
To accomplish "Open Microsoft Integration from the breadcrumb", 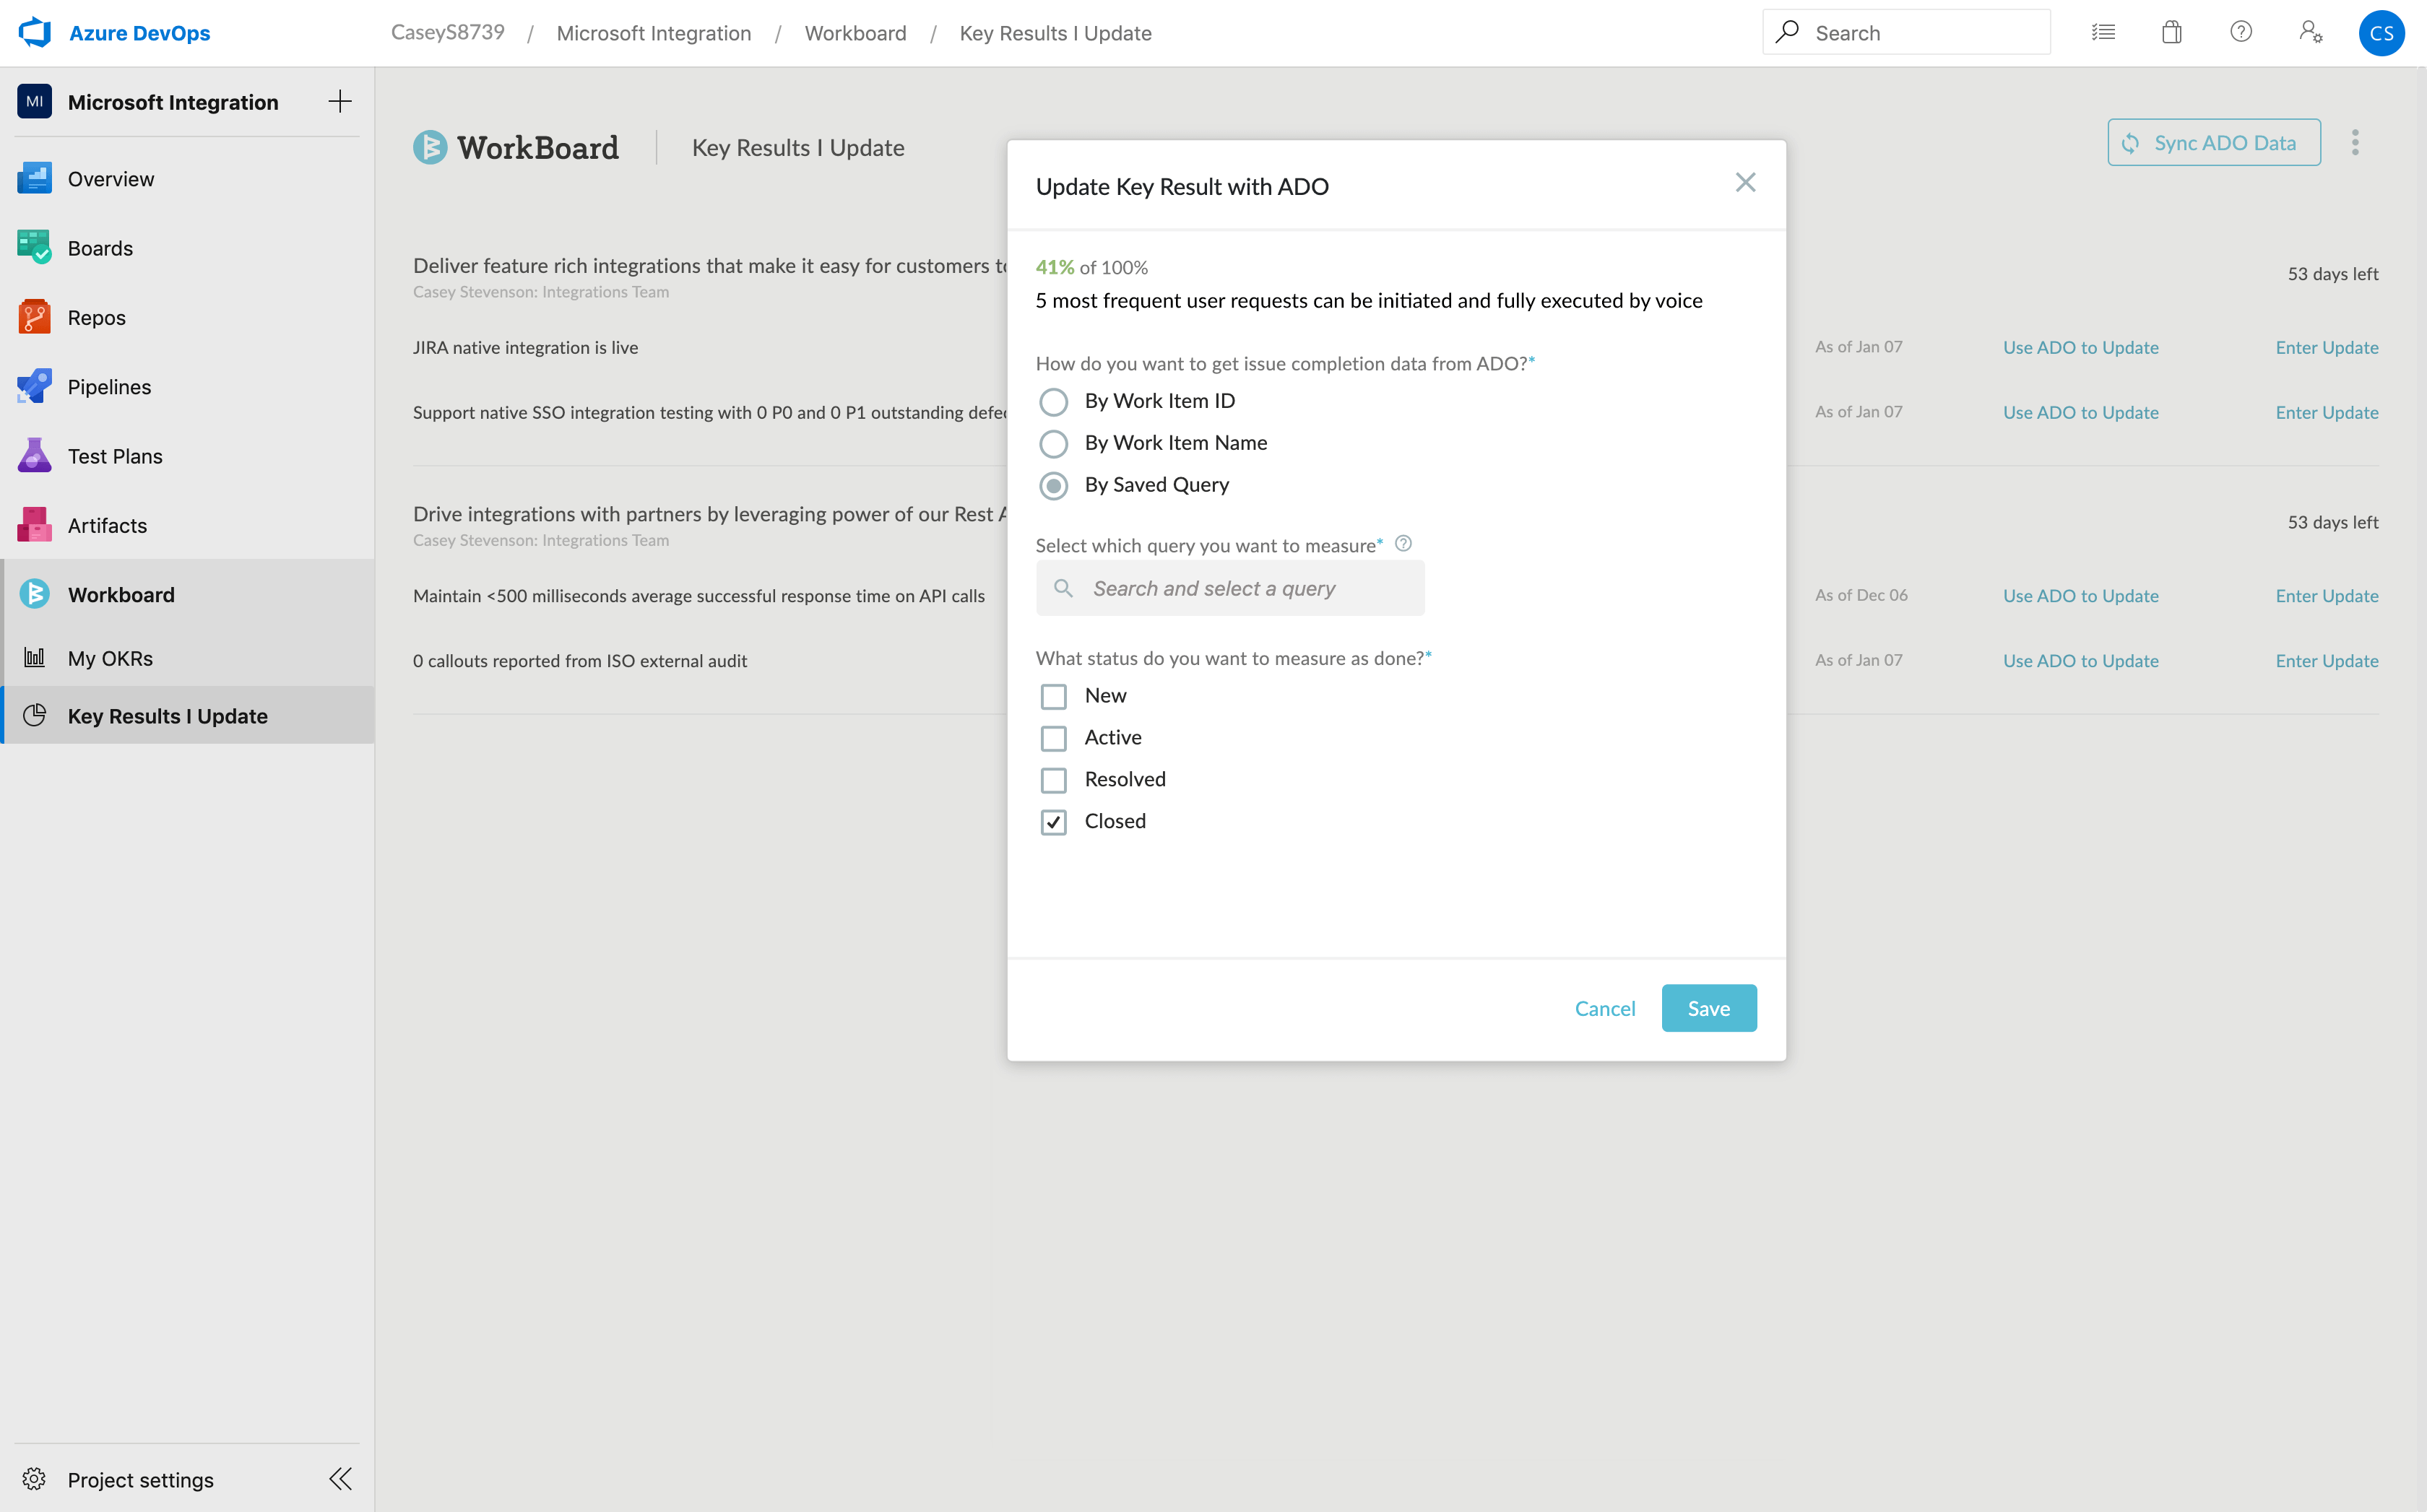I will pyautogui.click(x=653, y=32).
